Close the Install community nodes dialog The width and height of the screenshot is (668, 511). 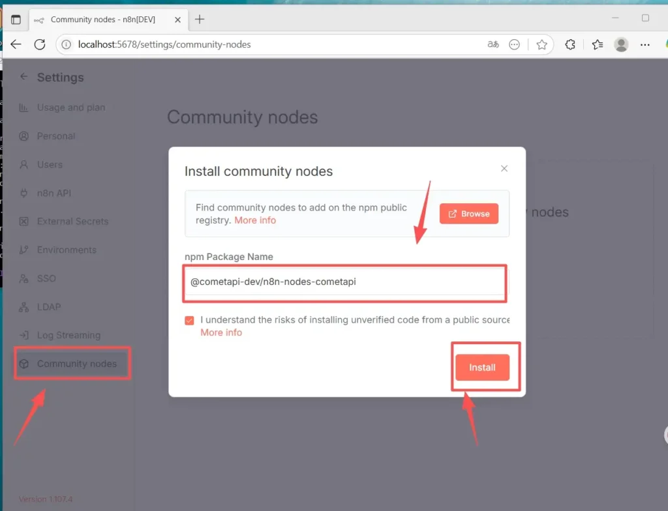pos(504,168)
